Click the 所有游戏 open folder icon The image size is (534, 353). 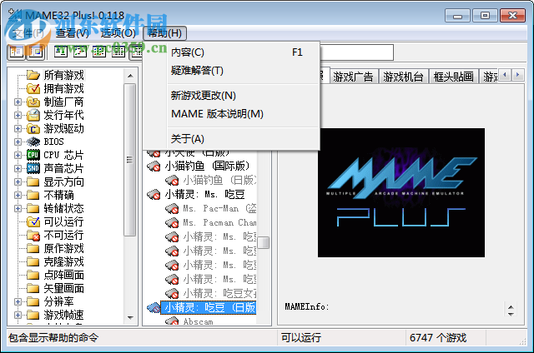click(x=33, y=75)
